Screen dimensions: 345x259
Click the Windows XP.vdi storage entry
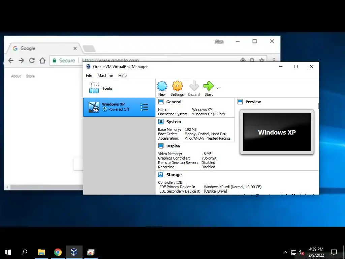tap(232, 187)
